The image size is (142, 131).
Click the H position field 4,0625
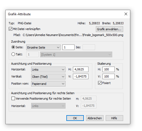tap(81, 69)
